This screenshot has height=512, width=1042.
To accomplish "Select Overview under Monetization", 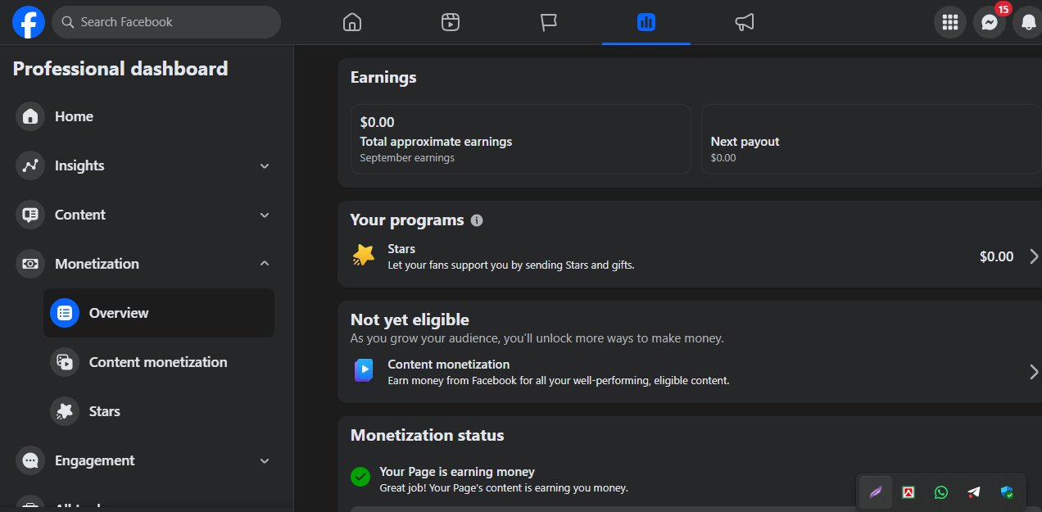I will pyautogui.click(x=159, y=313).
